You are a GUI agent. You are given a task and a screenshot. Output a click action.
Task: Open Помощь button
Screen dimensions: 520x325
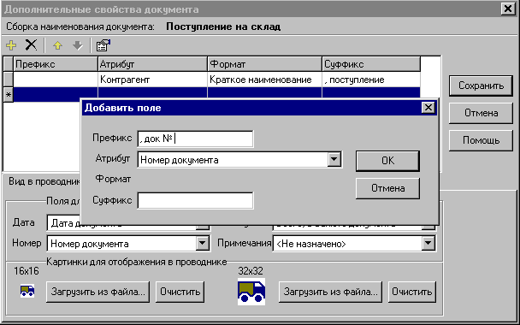coord(481,140)
